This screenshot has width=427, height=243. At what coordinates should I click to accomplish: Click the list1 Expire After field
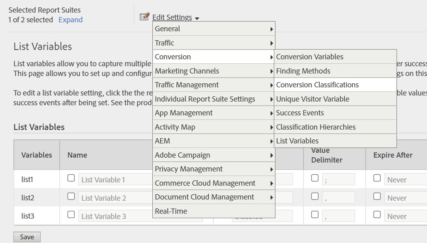404,180
